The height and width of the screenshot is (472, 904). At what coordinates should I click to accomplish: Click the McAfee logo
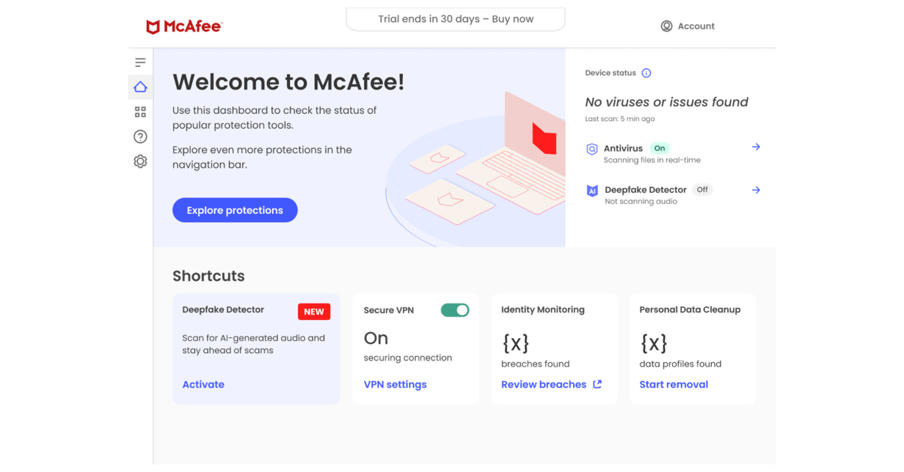click(x=183, y=25)
